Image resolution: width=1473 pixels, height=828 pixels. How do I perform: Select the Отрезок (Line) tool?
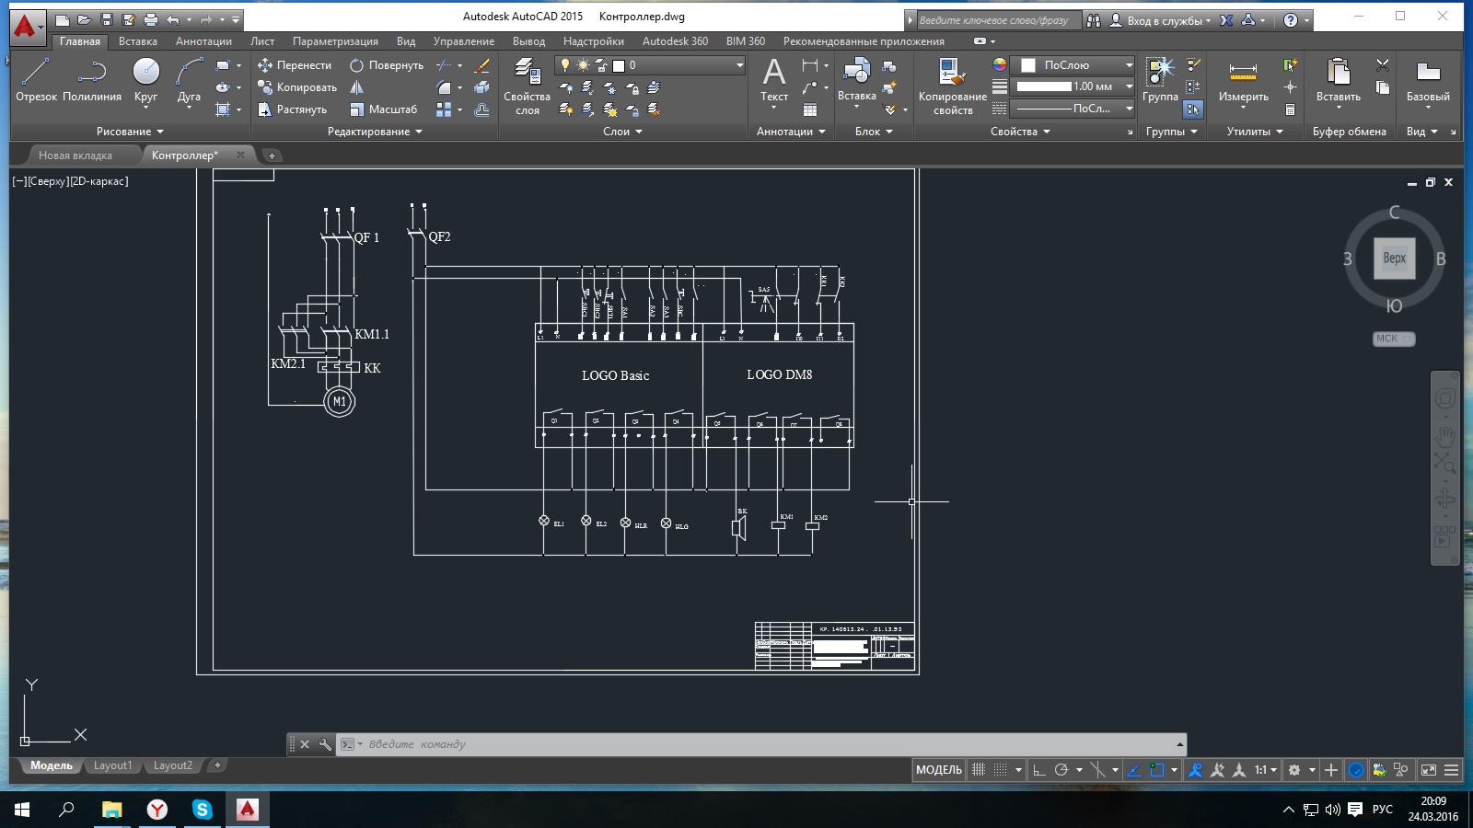(36, 79)
